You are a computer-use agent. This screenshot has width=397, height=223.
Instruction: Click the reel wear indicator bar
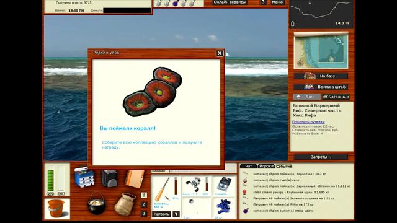[207, 183]
